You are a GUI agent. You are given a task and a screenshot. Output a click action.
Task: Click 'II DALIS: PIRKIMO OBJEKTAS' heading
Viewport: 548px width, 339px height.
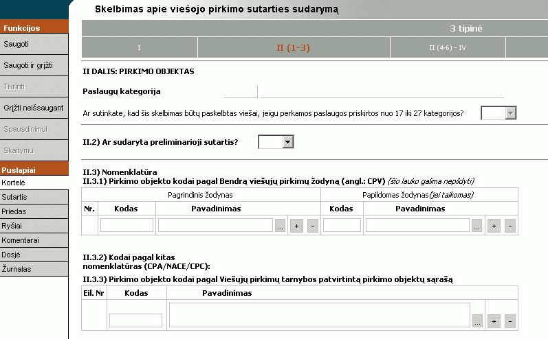tap(138, 71)
